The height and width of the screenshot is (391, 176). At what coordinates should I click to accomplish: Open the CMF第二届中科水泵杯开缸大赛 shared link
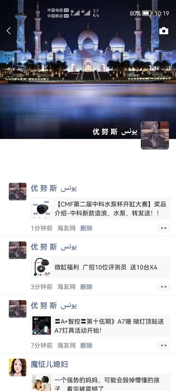click(x=101, y=209)
